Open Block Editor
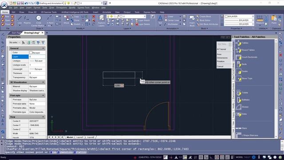284x160 pixels. [x=203, y=20]
